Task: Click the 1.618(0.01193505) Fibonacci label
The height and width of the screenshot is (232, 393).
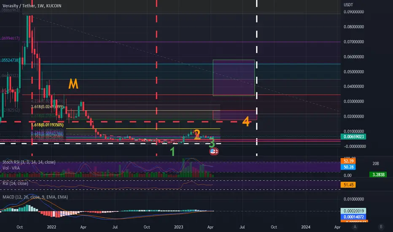Action: point(47,125)
